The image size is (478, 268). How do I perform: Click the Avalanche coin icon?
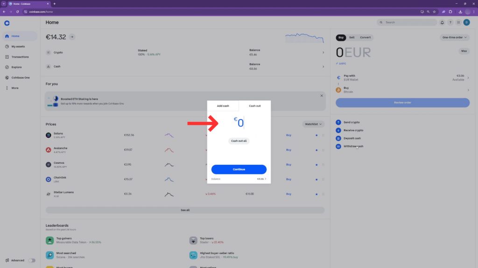coord(49,150)
